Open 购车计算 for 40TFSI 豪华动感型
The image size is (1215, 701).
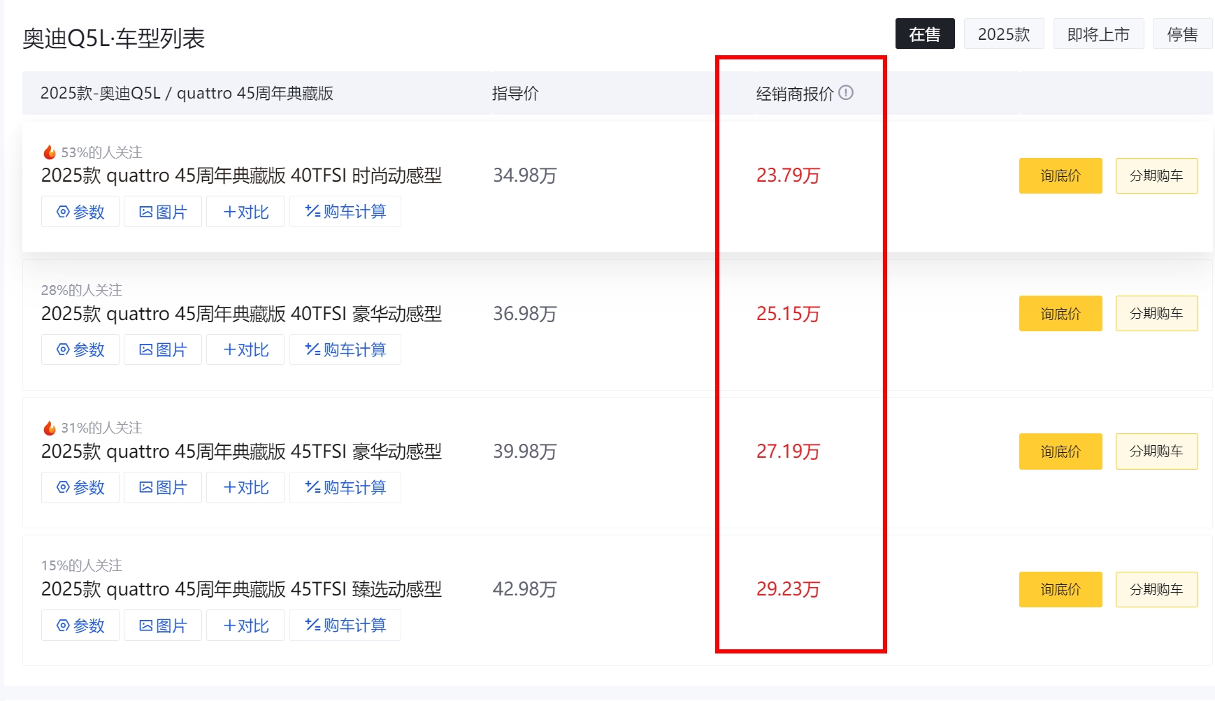[x=345, y=349]
